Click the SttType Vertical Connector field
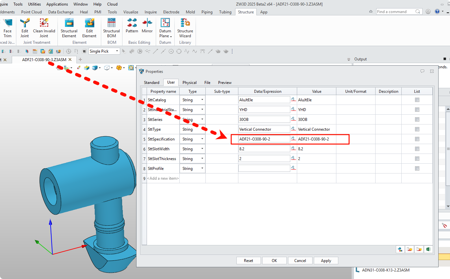This screenshot has height=279, width=450. coord(264,129)
